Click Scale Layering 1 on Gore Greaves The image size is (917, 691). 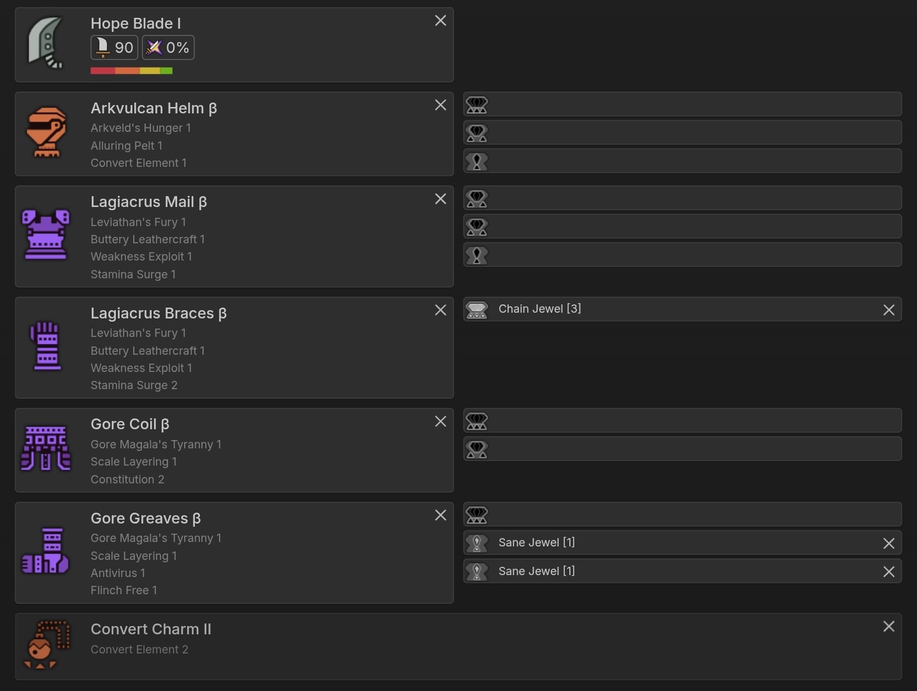134,556
